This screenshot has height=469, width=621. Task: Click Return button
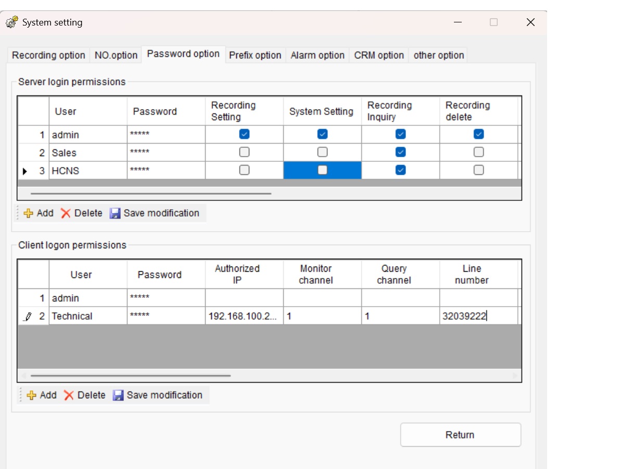[x=460, y=435]
